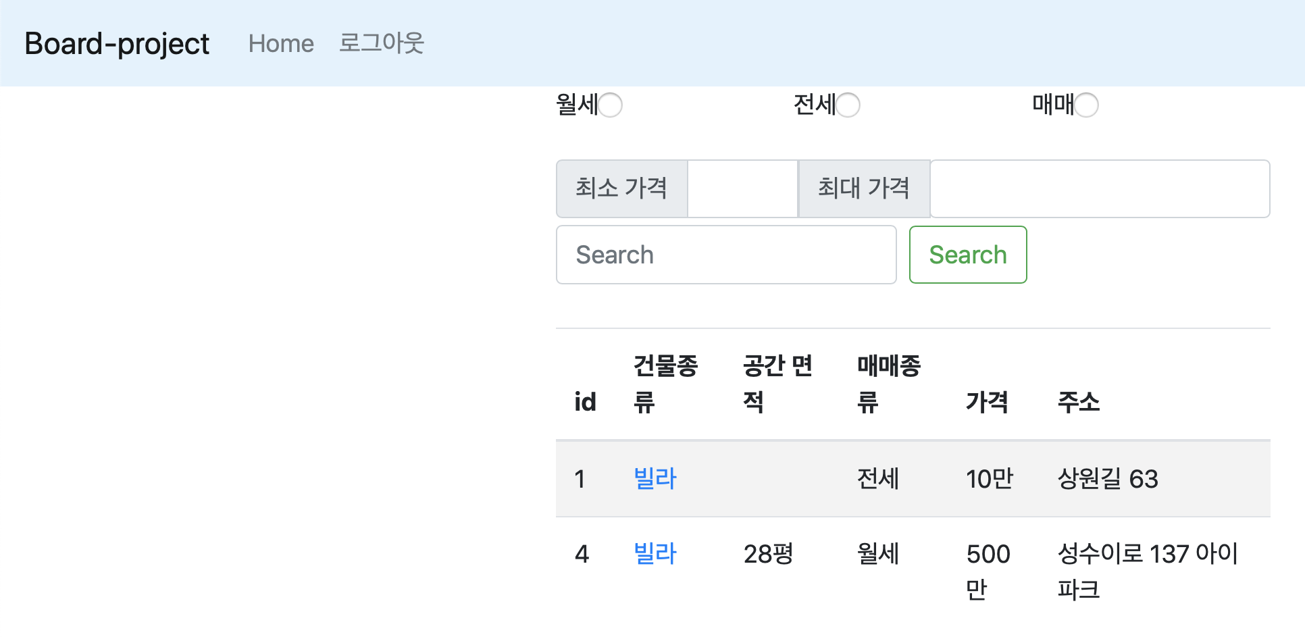
Task: Click the 최소 가격 input box
Action: click(x=742, y=188)
